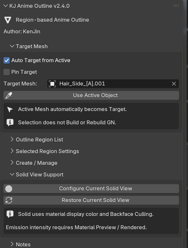Collapse the Target Mesh section

12,46
